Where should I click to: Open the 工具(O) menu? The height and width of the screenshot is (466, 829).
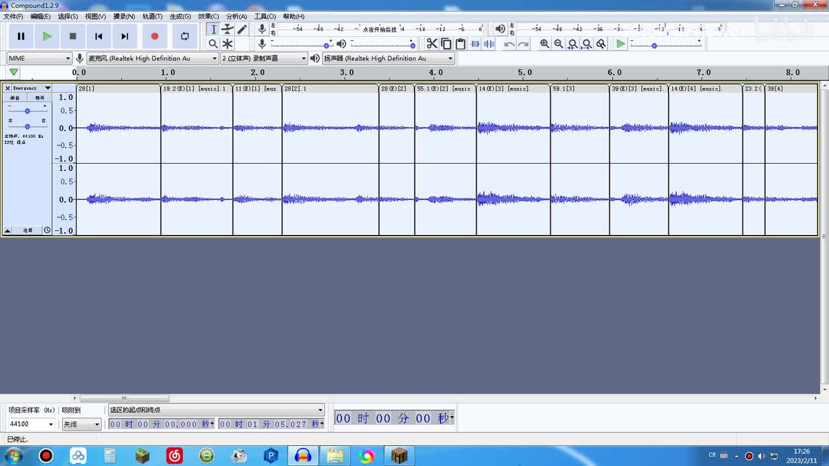coord(265,16)
